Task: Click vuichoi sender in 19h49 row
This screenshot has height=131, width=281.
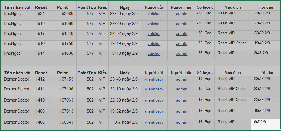Action: (x=154, y=44)
